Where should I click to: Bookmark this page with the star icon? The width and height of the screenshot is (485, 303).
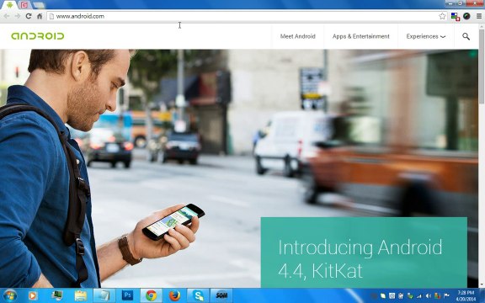(x=442, y=16)
